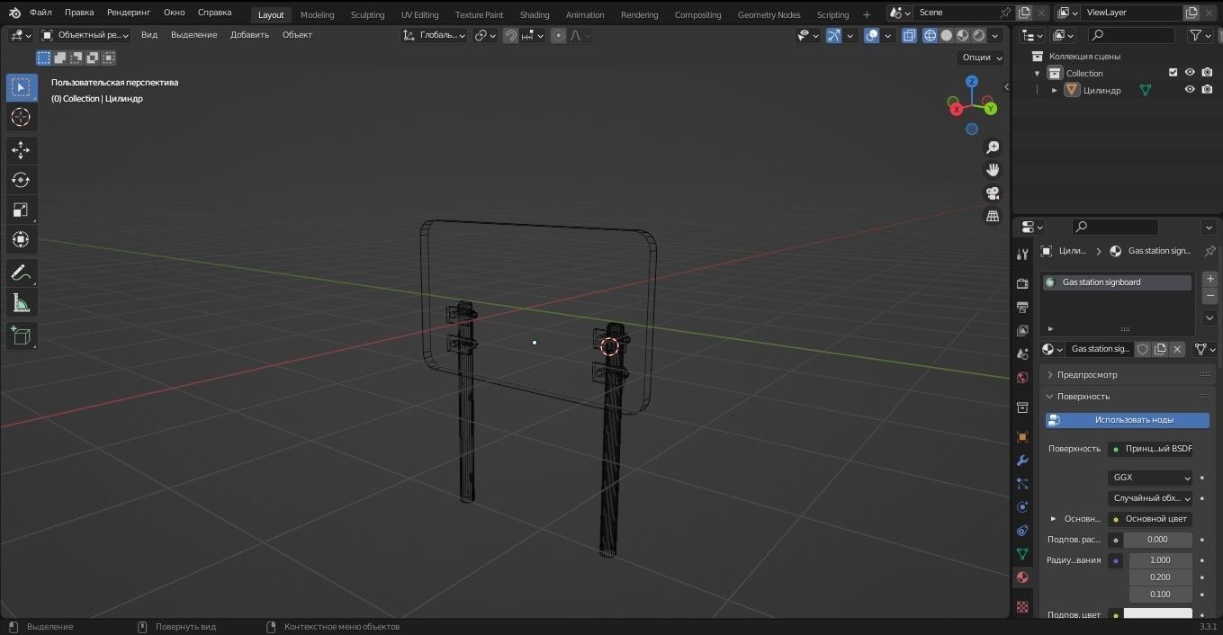
Task: Click the zoom magnifier viewport icon
Action: coord(993,147)
